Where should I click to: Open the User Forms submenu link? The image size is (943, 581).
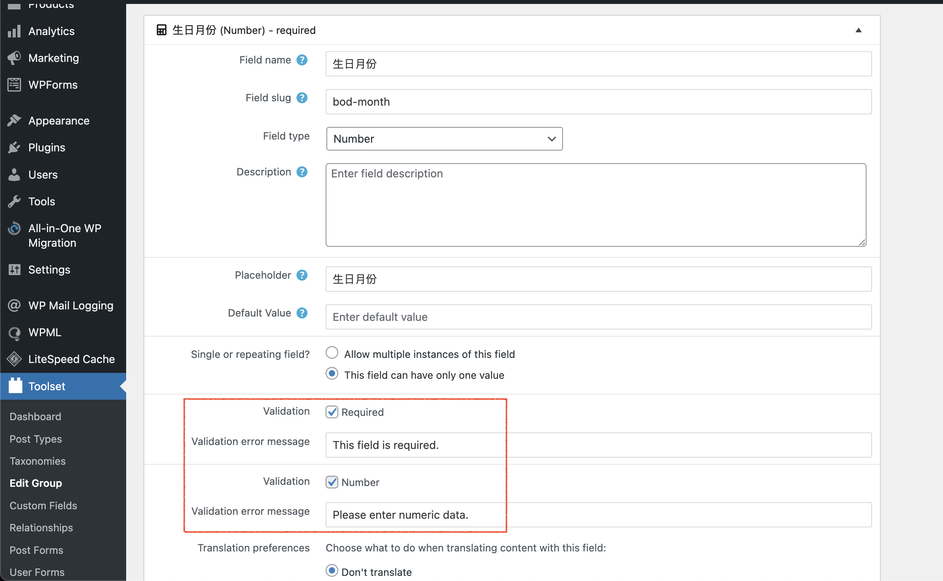pos(37,572)
